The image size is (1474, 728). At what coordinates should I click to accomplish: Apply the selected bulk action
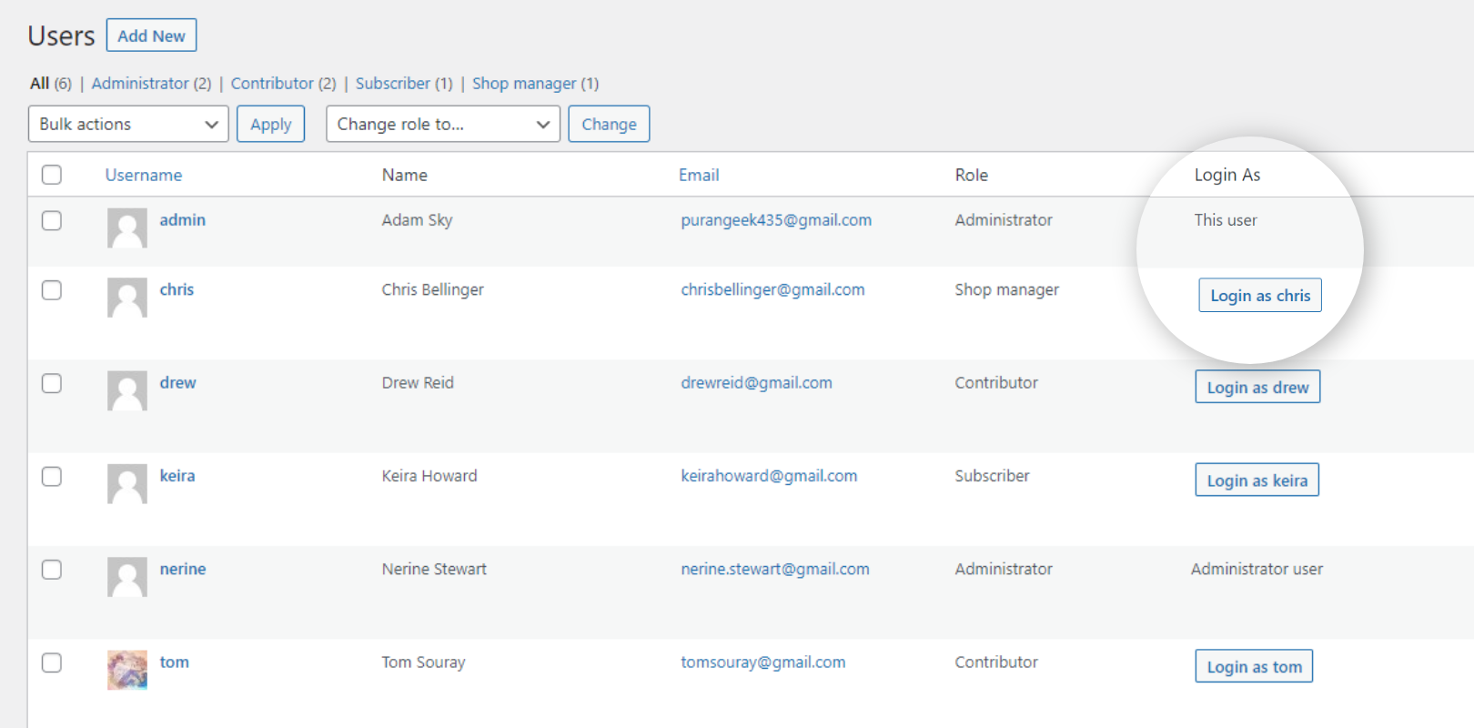[x=271, y=124]
